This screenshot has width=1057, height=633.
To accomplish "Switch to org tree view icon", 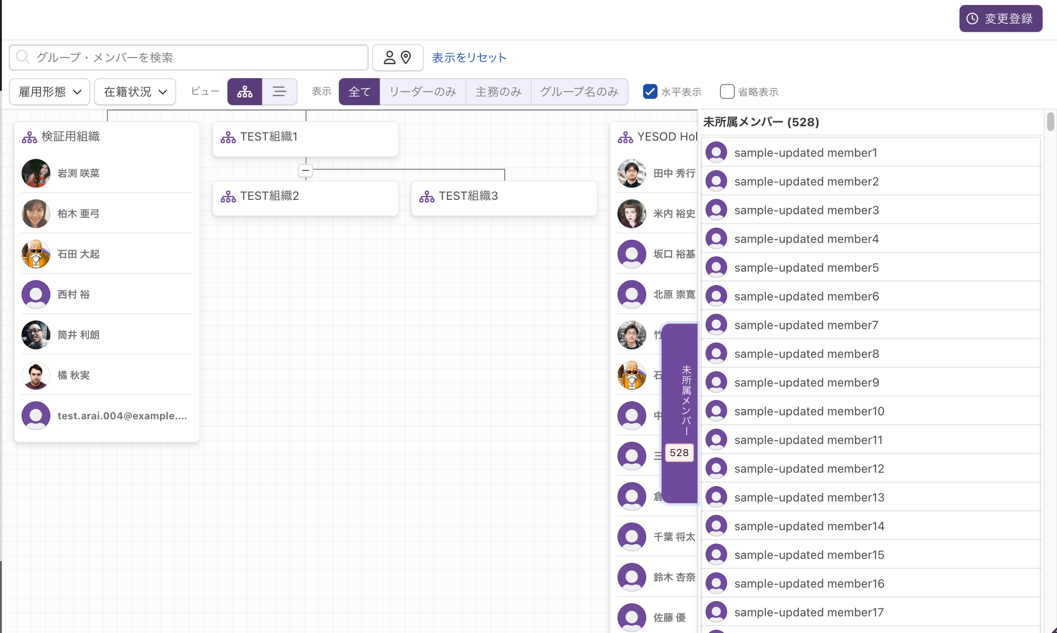I will tap(245, 92).
